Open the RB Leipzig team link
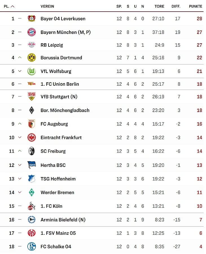The width and height of the screenshot is (206, 254). 52,45
